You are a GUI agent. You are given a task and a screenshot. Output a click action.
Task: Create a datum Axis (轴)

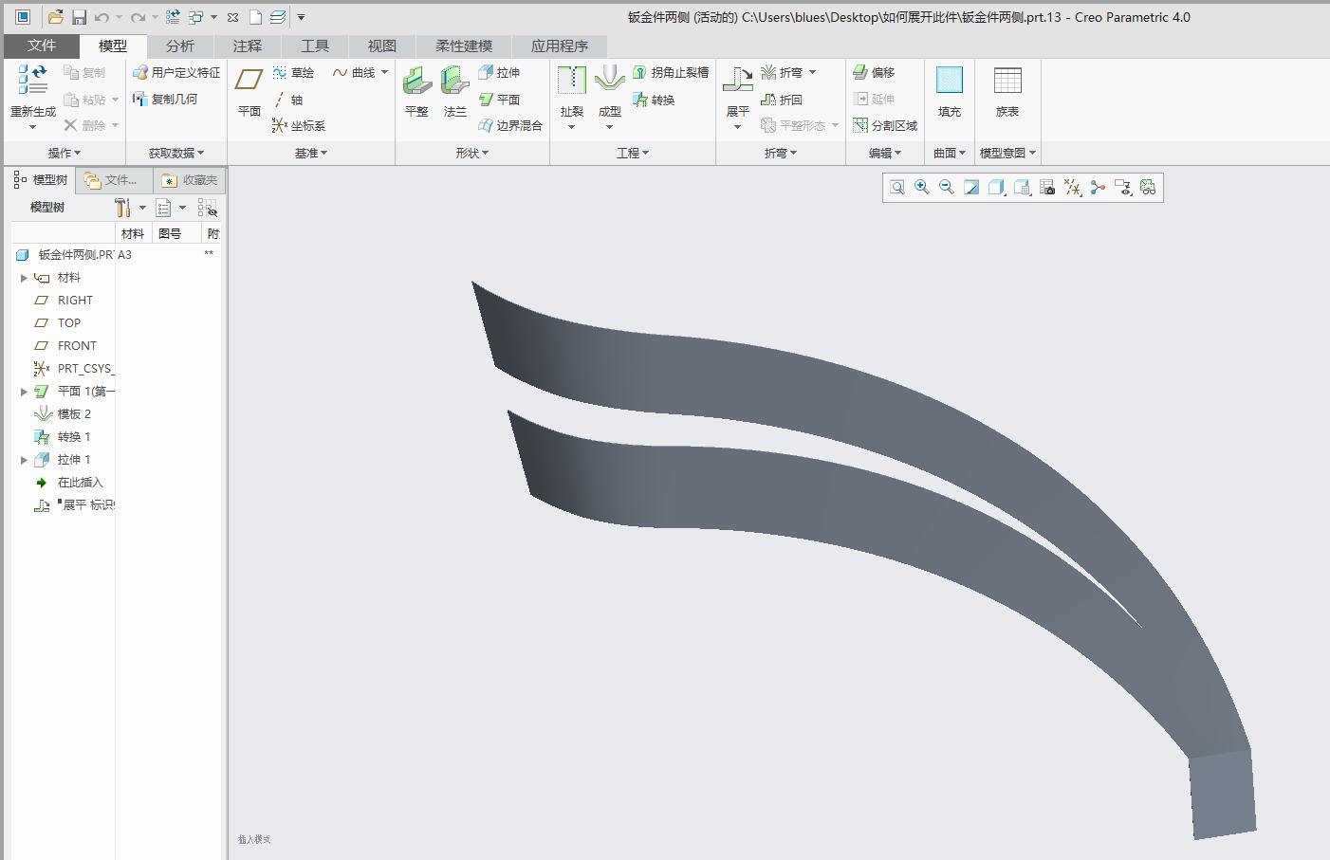coord(288,100)
